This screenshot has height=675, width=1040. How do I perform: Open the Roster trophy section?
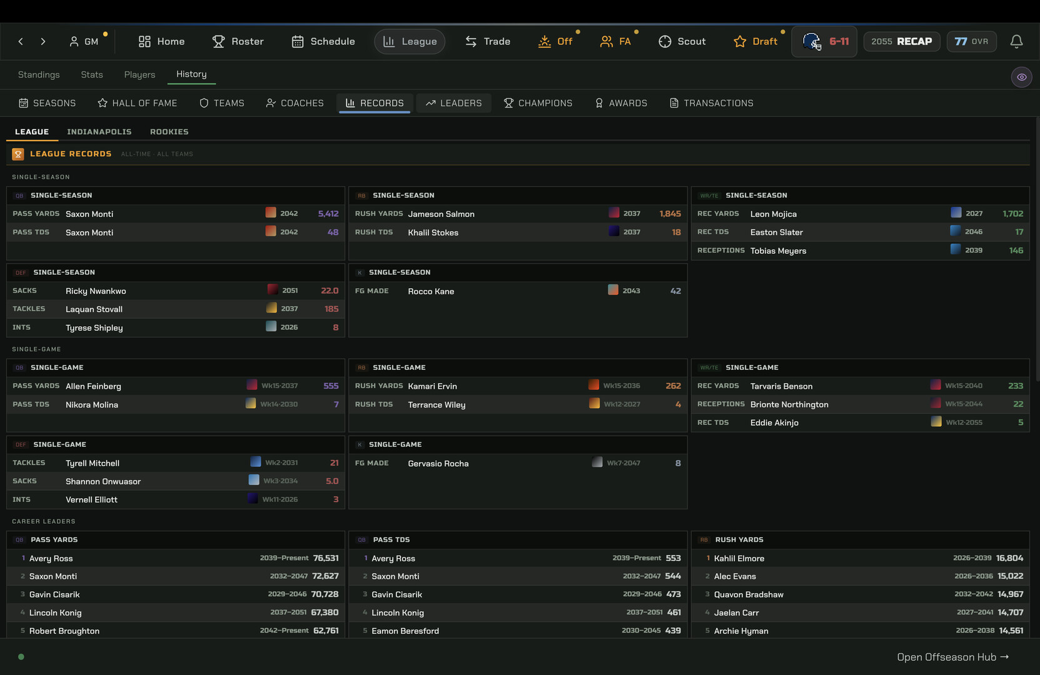tap(238, 41)
